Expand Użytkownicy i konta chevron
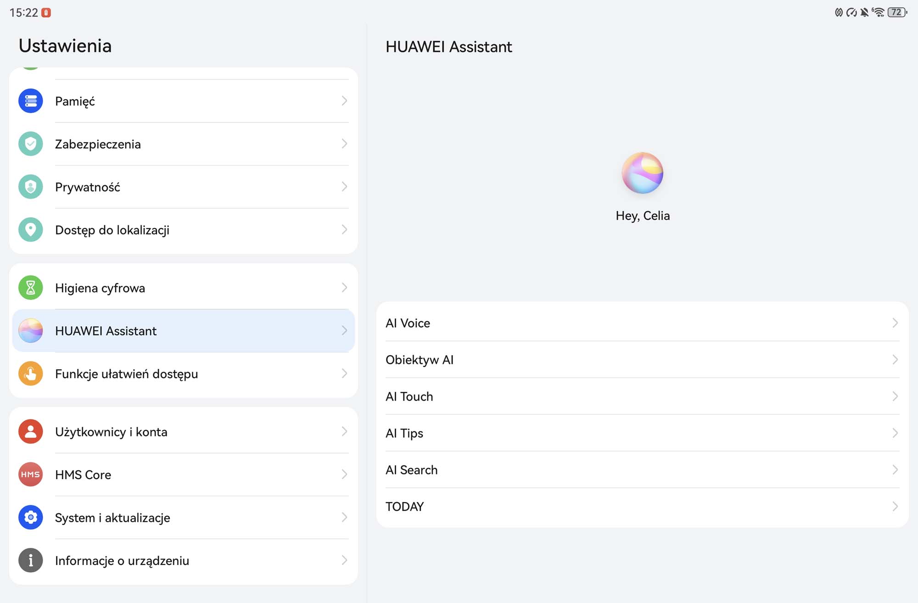 pos(344,431)
